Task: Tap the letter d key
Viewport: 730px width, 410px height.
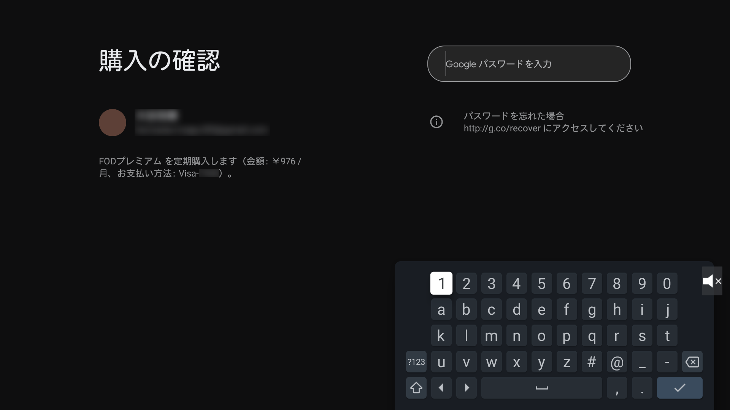Action: 516,309
